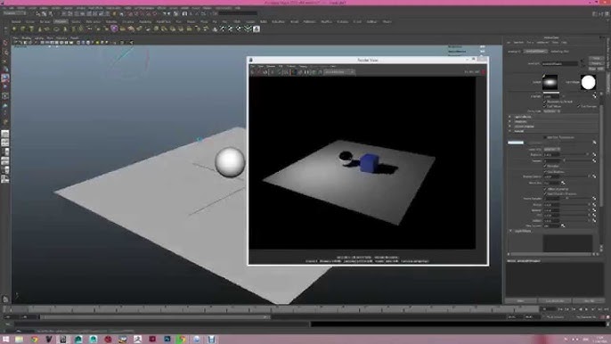Image resolution: width=611 pixels, height=344 pixels.
Task: Enable Use Color Temperature checkbox
Action: point(545,137)
